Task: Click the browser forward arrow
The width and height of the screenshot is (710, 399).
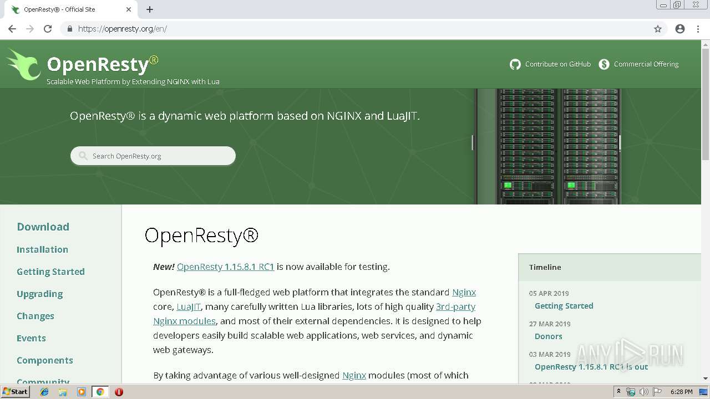Action: click(x=30, y=29)
